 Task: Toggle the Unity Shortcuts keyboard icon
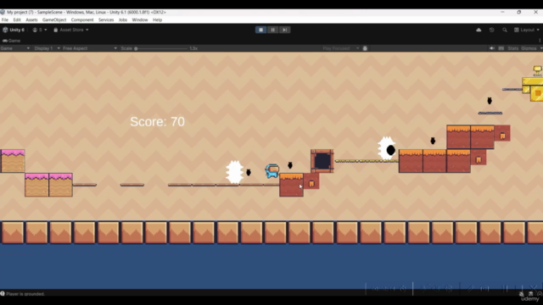tap(501, 48)
